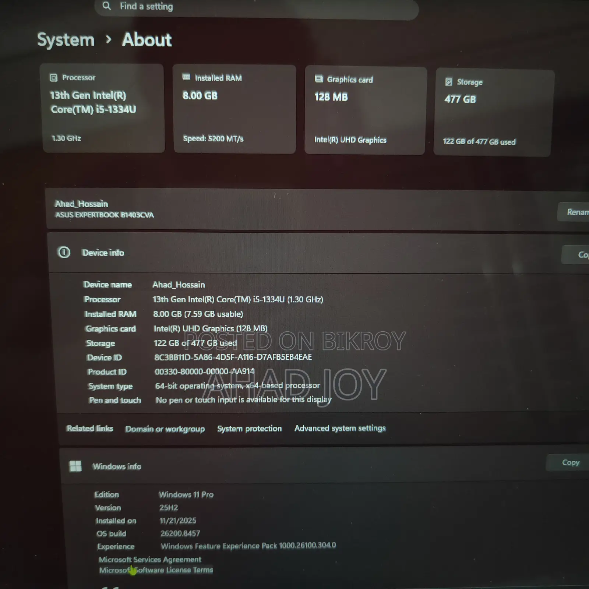Click the device name Ahad_Hossain in Device info

[x=179, y=285]
